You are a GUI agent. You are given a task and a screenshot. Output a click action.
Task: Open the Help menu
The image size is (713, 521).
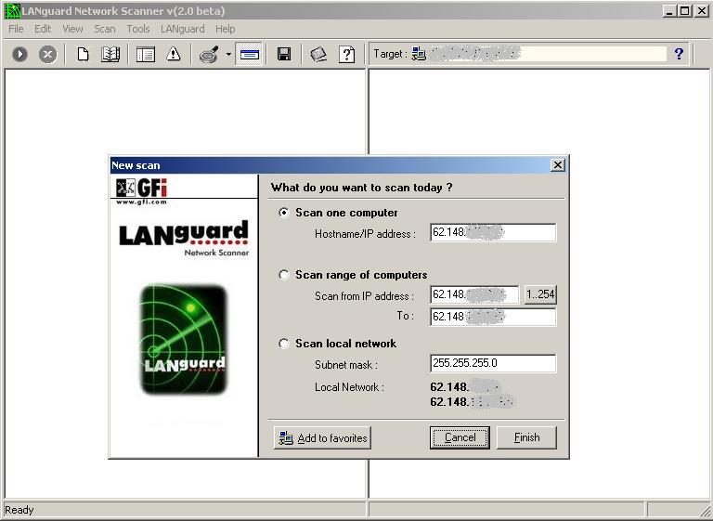(x=225, y=29)
